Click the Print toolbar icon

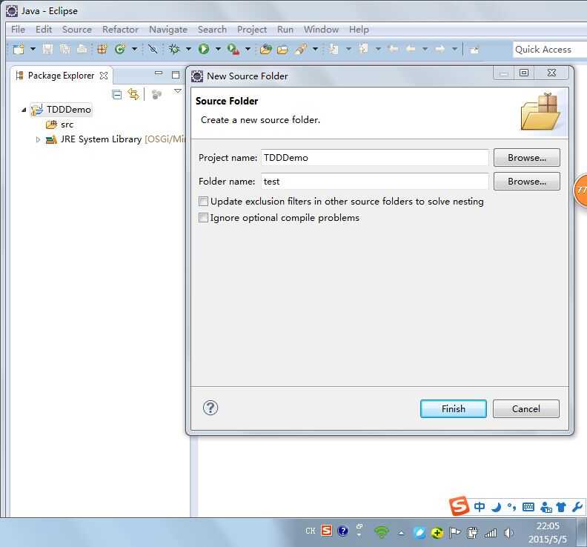(x=82, y=49)
